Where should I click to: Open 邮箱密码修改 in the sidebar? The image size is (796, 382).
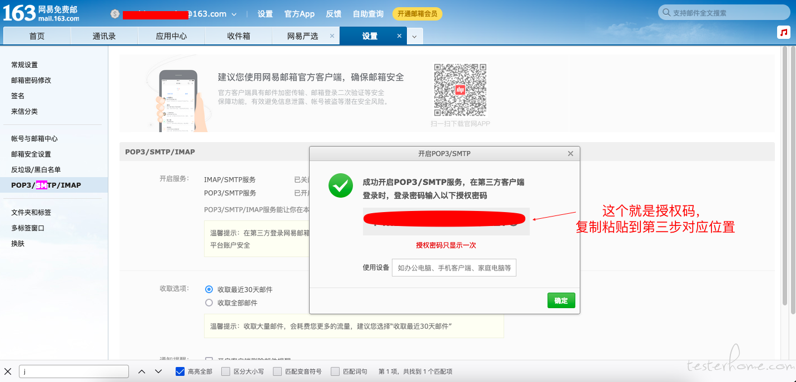31,80
